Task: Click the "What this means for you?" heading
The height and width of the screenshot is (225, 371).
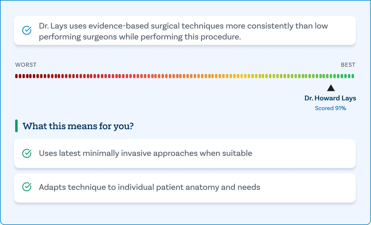Action: [x=78, y=126]
